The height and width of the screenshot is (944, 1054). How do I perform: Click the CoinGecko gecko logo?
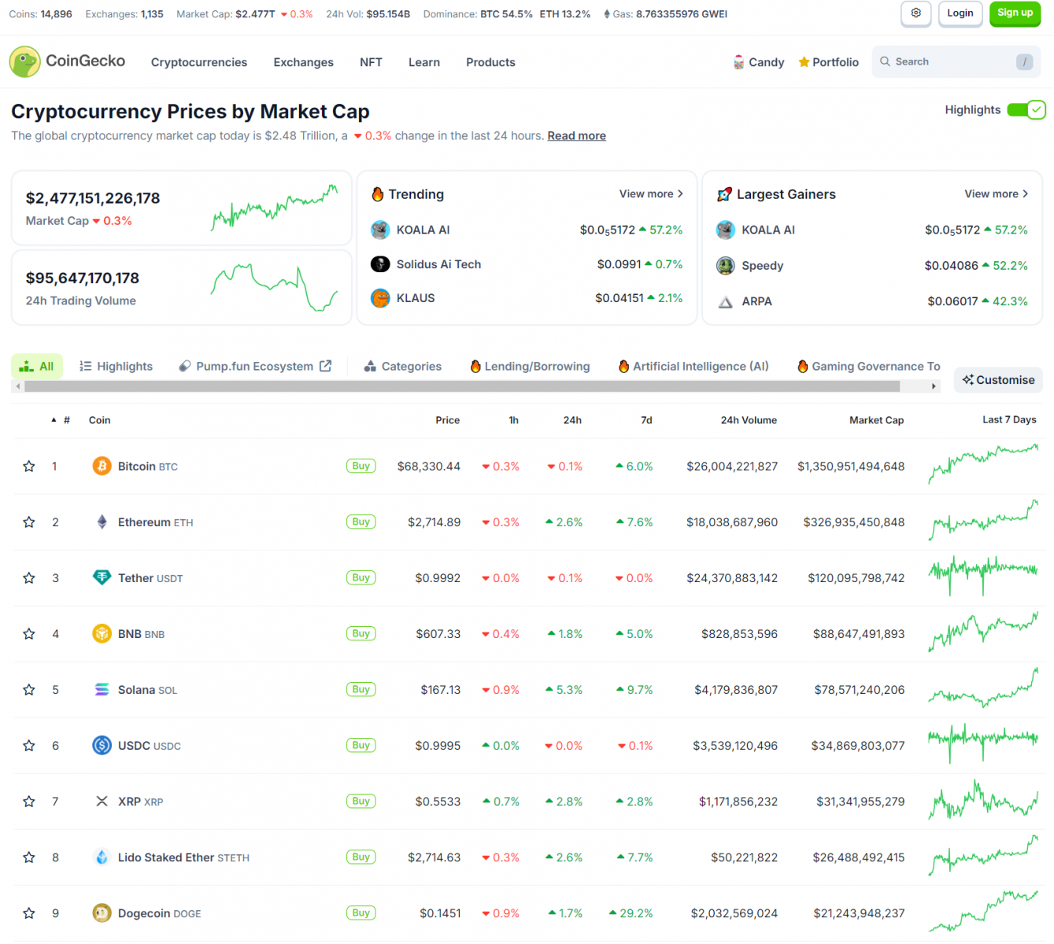coord(24,61)
